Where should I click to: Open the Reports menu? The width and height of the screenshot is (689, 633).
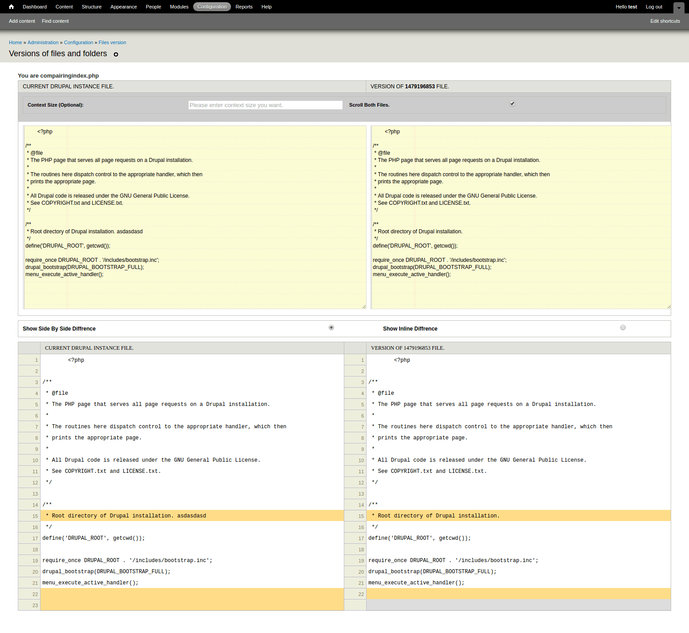(244, 7)
